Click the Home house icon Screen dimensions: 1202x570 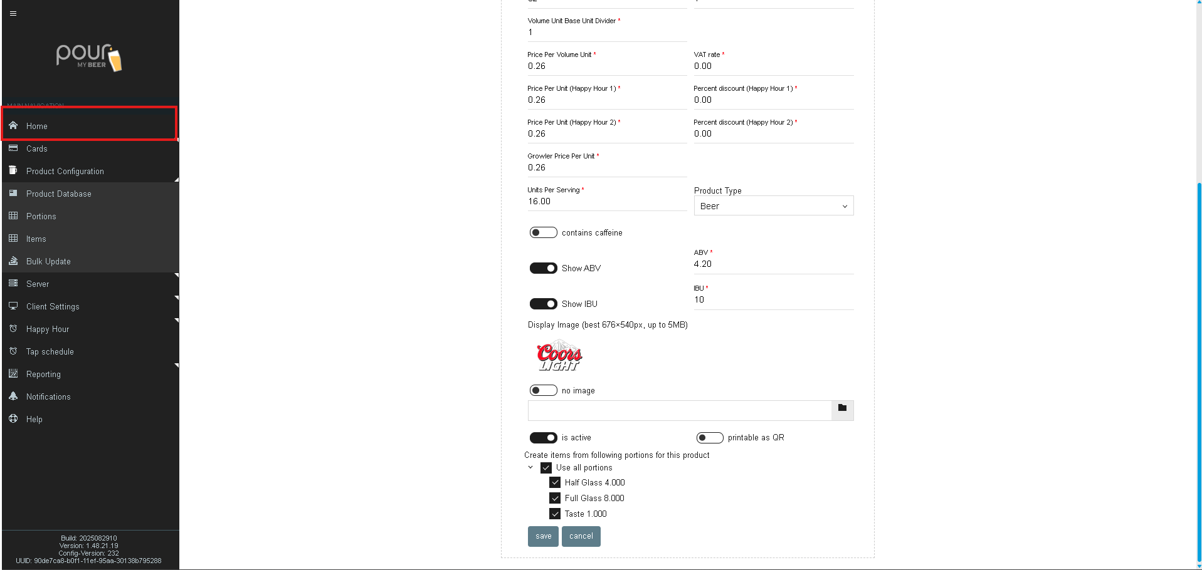click(13, 125)
